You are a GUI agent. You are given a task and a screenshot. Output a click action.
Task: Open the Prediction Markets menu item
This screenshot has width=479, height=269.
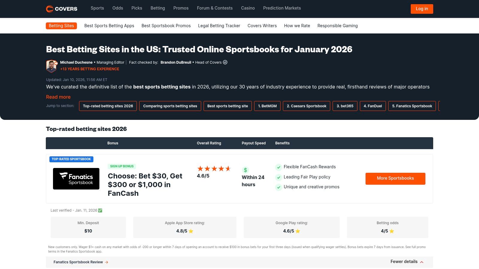point(282,8)
